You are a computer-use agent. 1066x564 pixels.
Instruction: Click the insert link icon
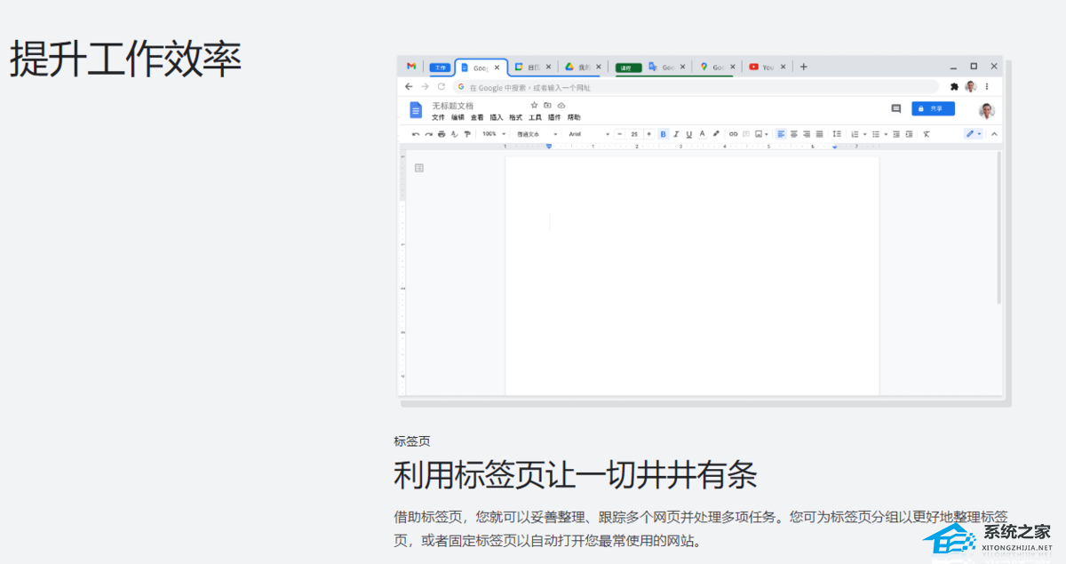pyautogui.click(x=733, y=134)
